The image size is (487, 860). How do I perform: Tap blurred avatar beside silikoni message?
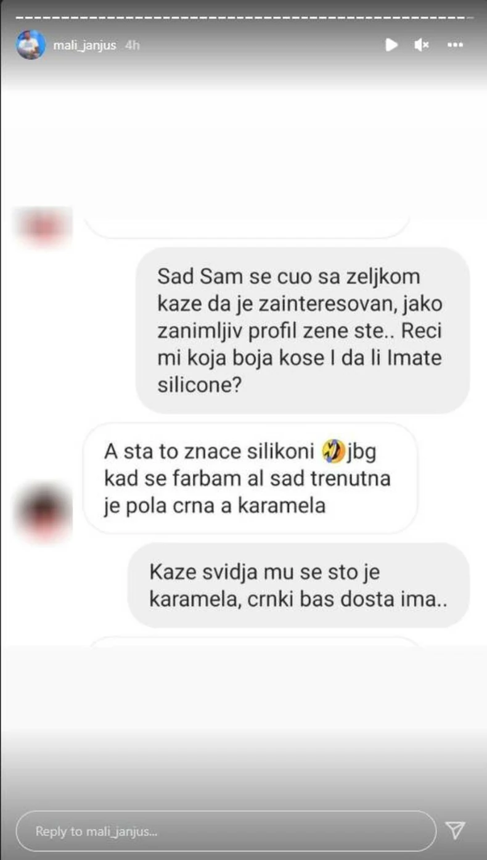(44, 510)
